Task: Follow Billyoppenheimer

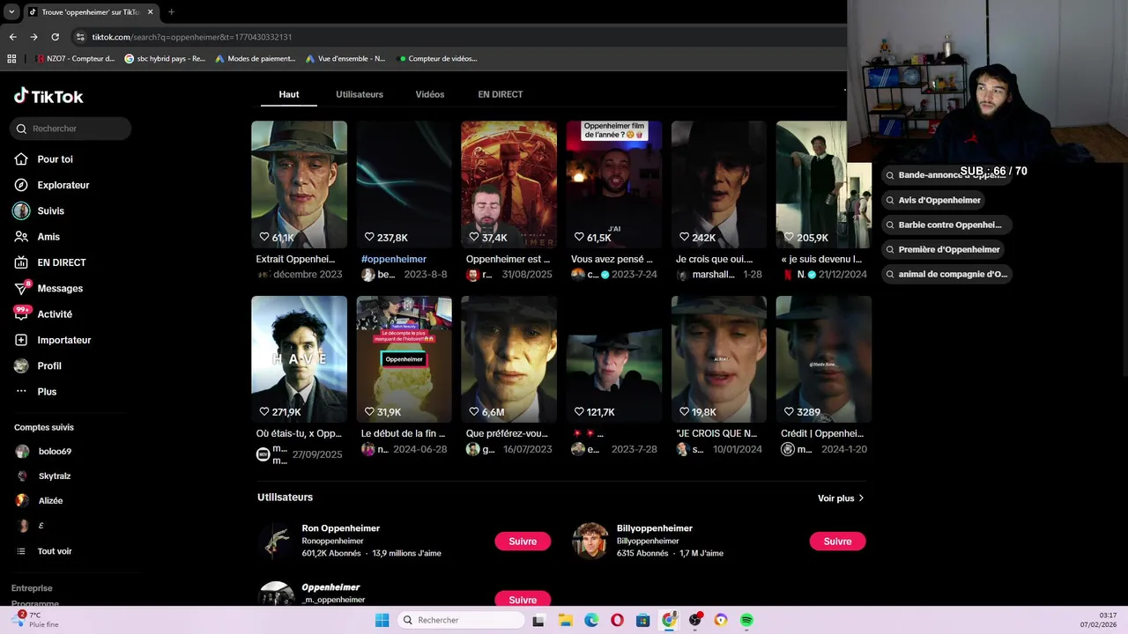Action: (x=837, y=542)
